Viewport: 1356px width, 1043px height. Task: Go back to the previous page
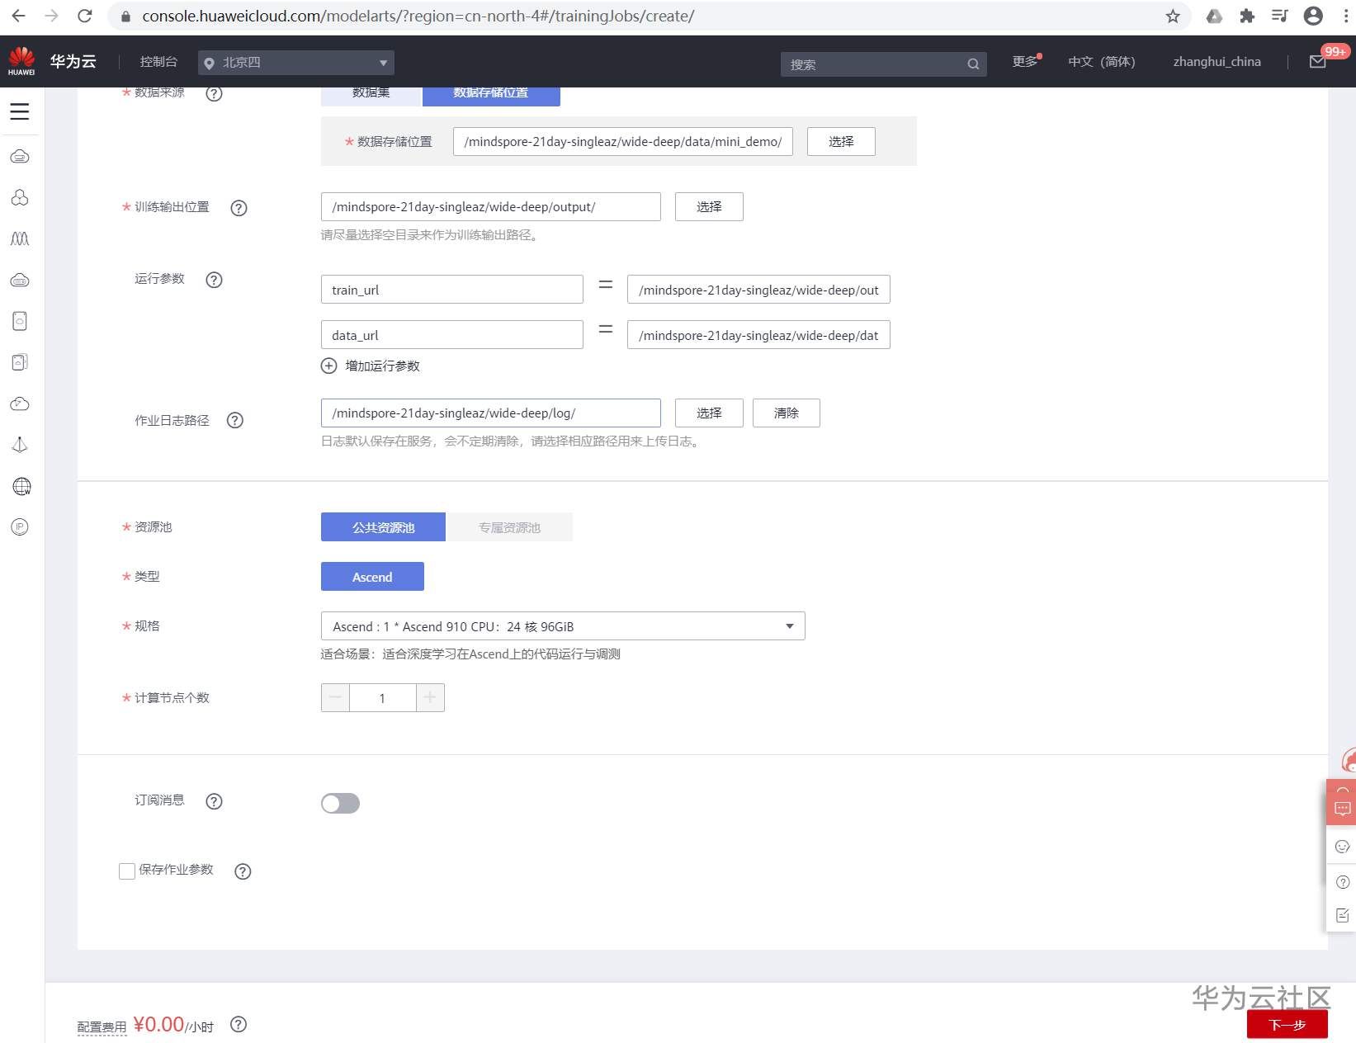coord(19,16)
